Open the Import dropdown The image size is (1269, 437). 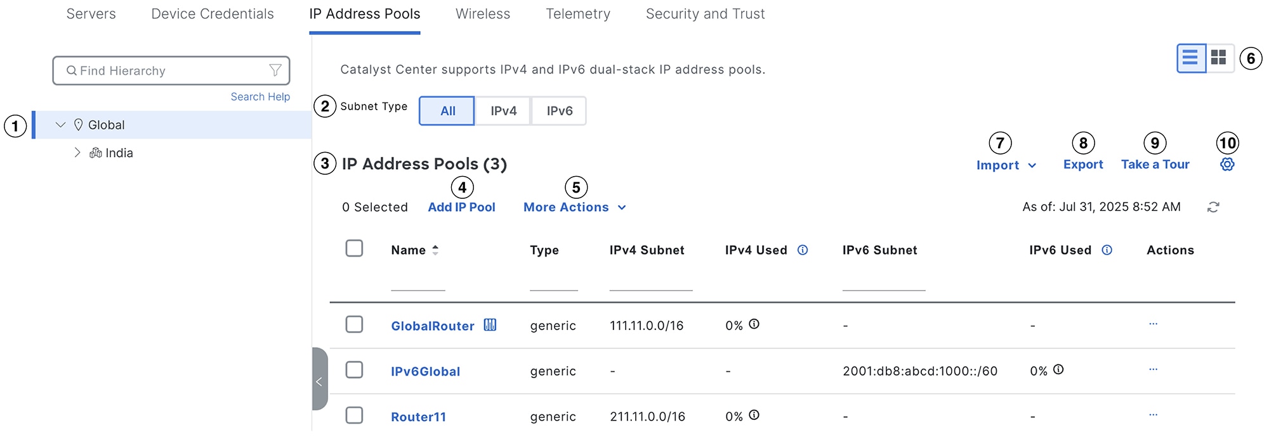(x=1006, y=165)
